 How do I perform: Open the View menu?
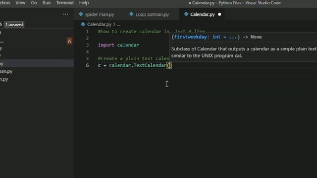(x=20, y=3)
